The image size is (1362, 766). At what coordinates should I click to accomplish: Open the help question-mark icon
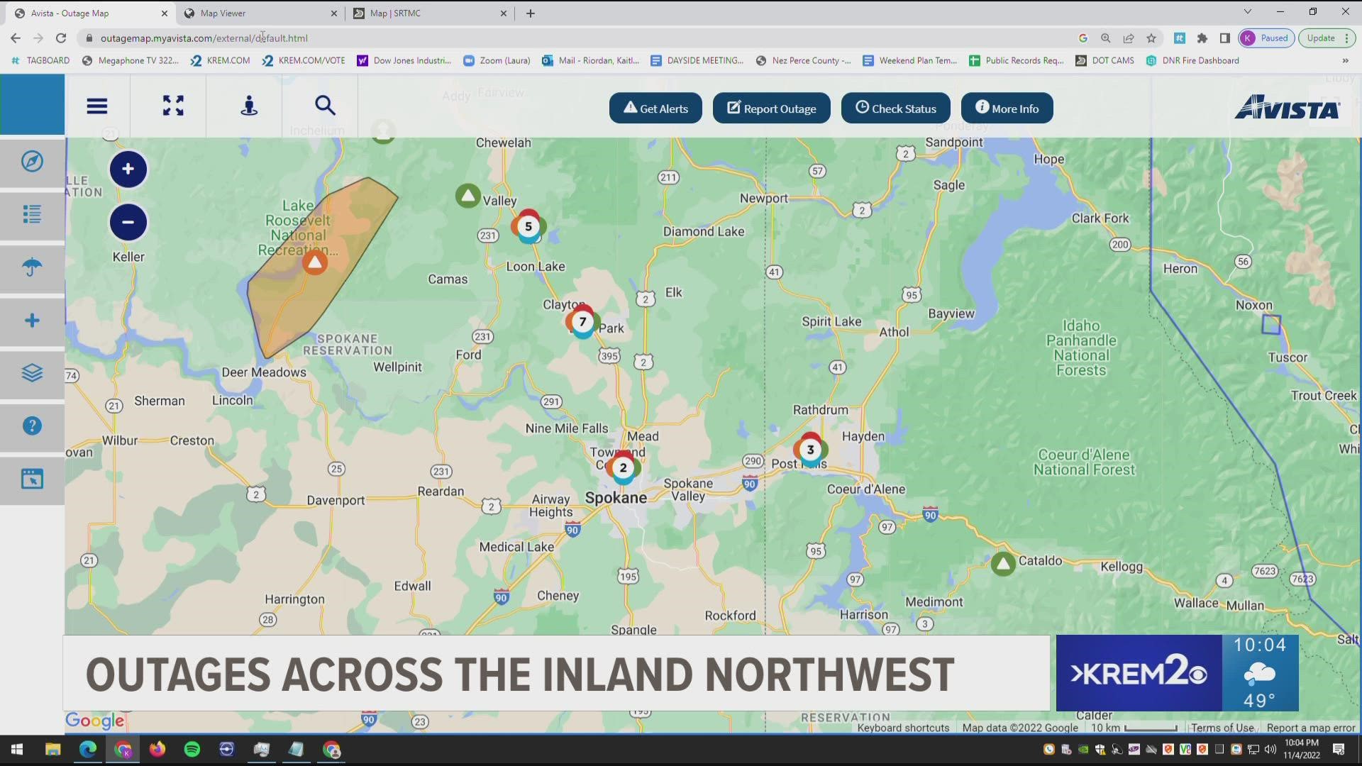(x=32, y=426)
